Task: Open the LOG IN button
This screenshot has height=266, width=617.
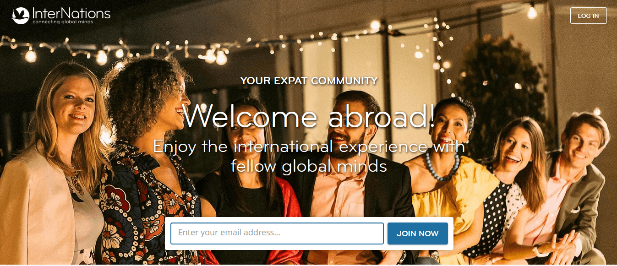Action: click(588, 16)
